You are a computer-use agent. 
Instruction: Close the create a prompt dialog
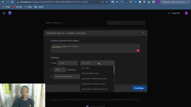(x=143, y=33)
